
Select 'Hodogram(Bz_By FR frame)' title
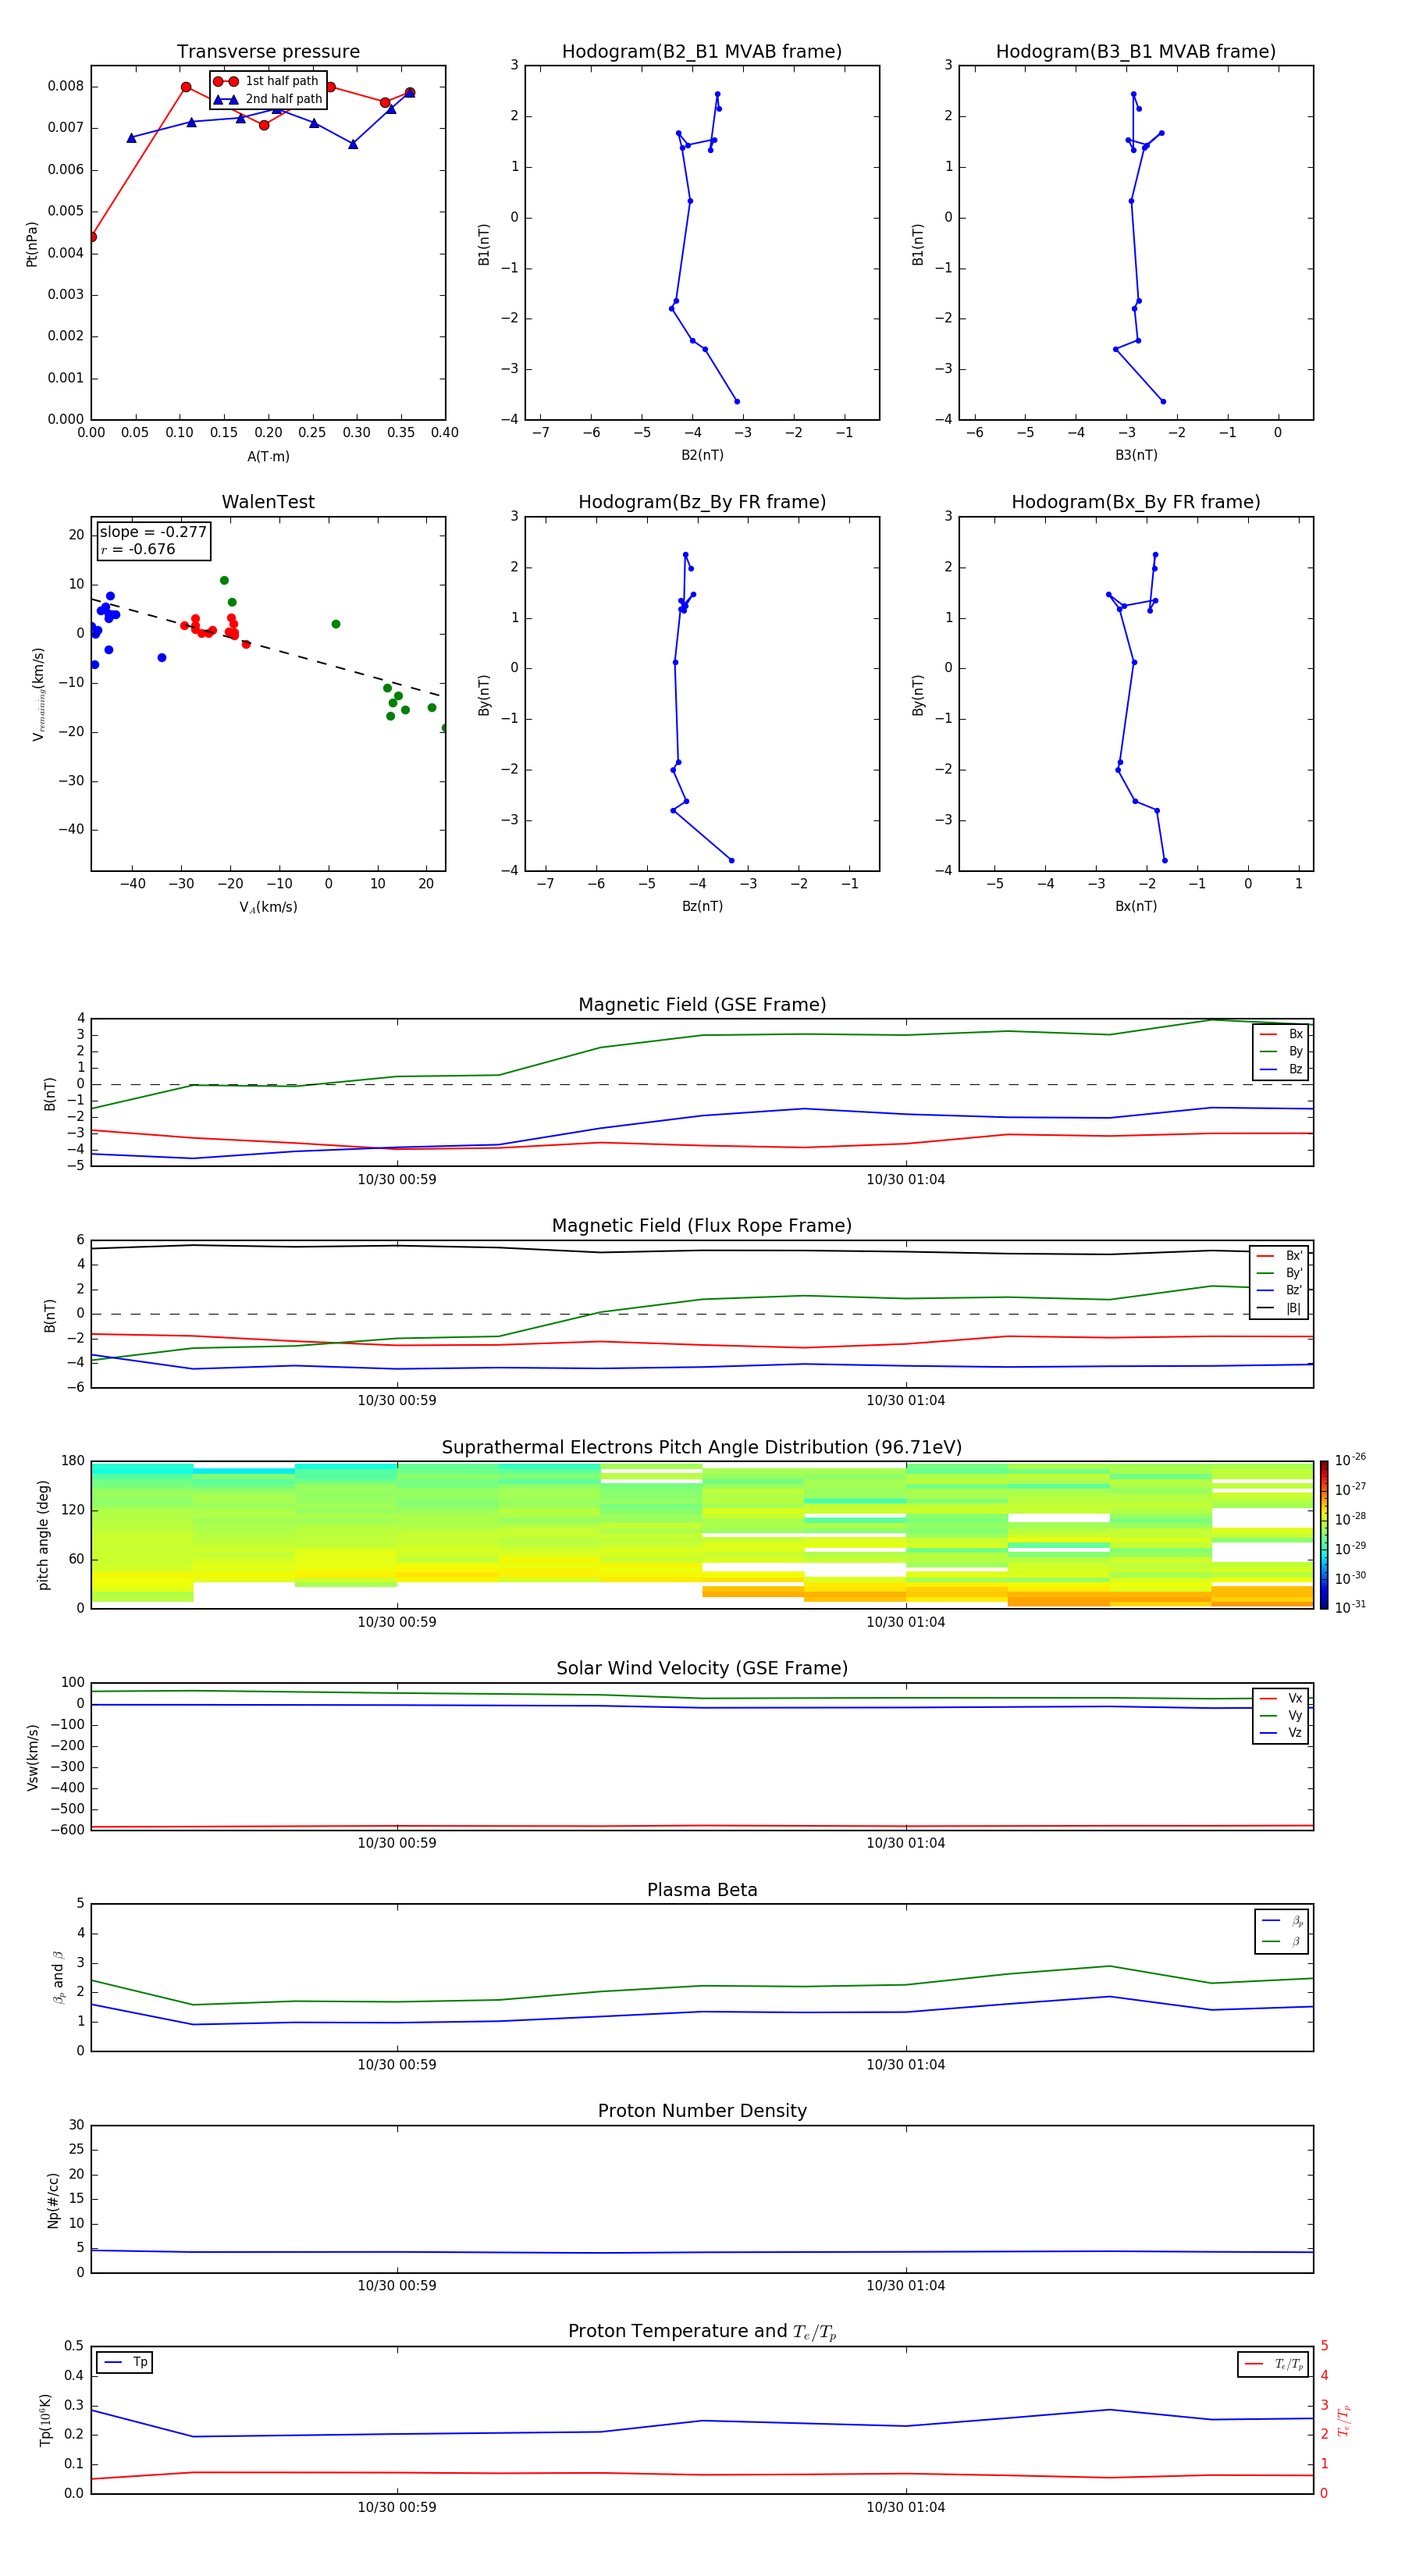(x=702, y=502)
